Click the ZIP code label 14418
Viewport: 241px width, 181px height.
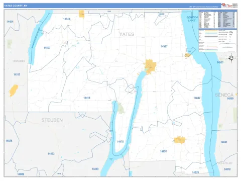pos(87,98)
